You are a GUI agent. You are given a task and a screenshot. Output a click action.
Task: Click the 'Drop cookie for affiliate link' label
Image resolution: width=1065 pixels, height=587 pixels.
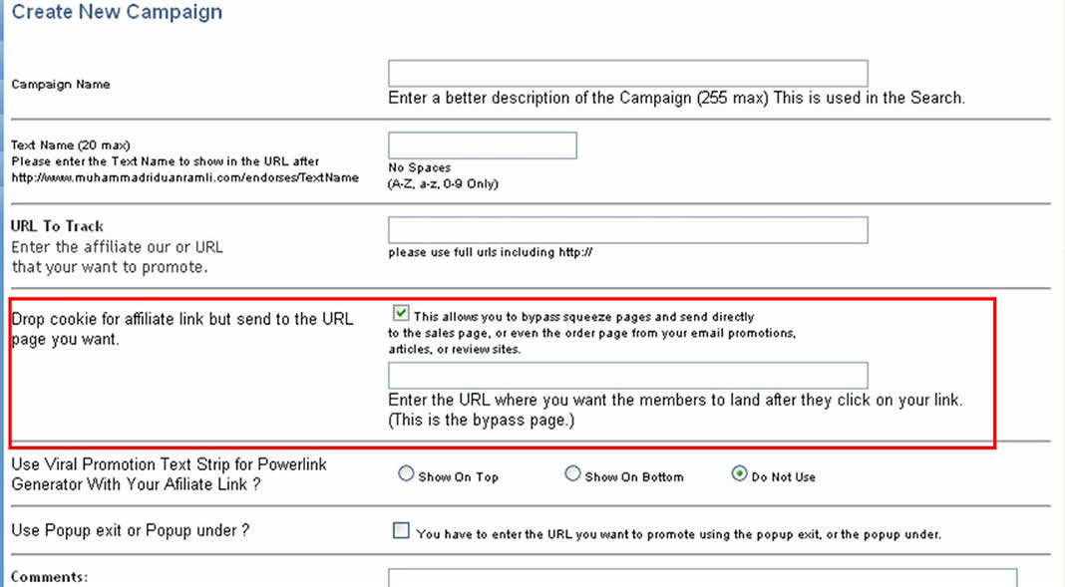pyautogui.click(x=182, y=329)
